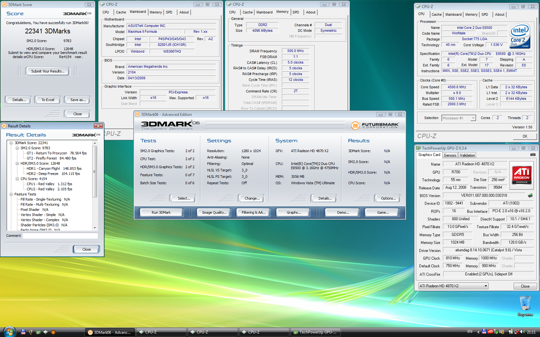
Task: Select GT1 - Return To Proxycon row
Action: (x=57, y=153)
